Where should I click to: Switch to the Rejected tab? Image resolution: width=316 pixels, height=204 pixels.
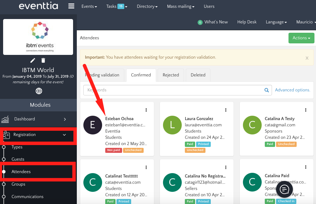pos(171,75)
